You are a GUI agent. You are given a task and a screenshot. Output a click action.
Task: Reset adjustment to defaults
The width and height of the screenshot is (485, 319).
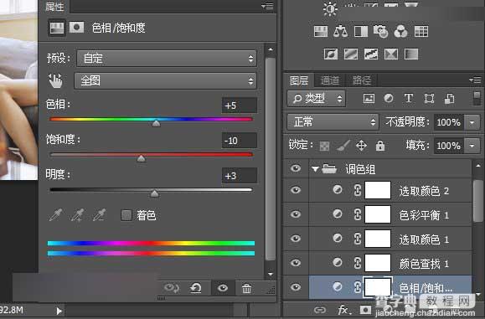pyautogui.click(x=196, y=288)
